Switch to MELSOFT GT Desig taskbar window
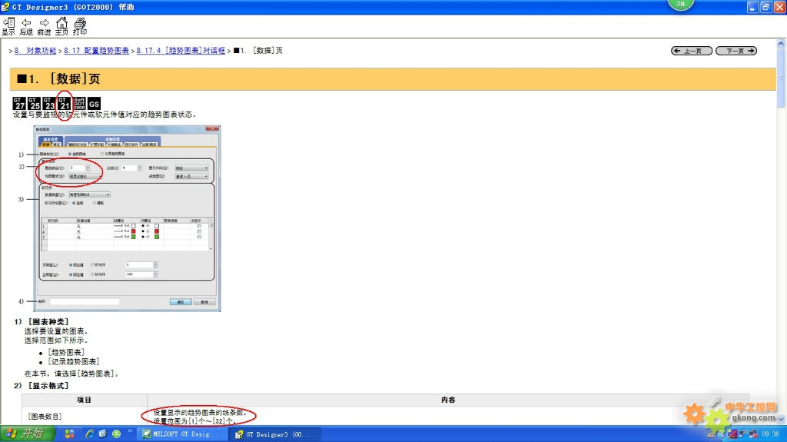Screen dimensions: 787x442 click(183, 434)
